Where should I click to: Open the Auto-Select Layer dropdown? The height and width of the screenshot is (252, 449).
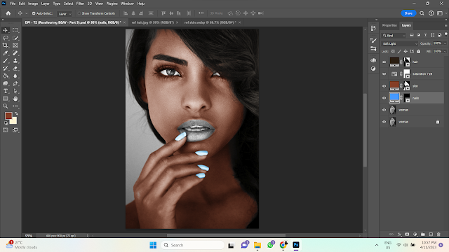[64, 14]
